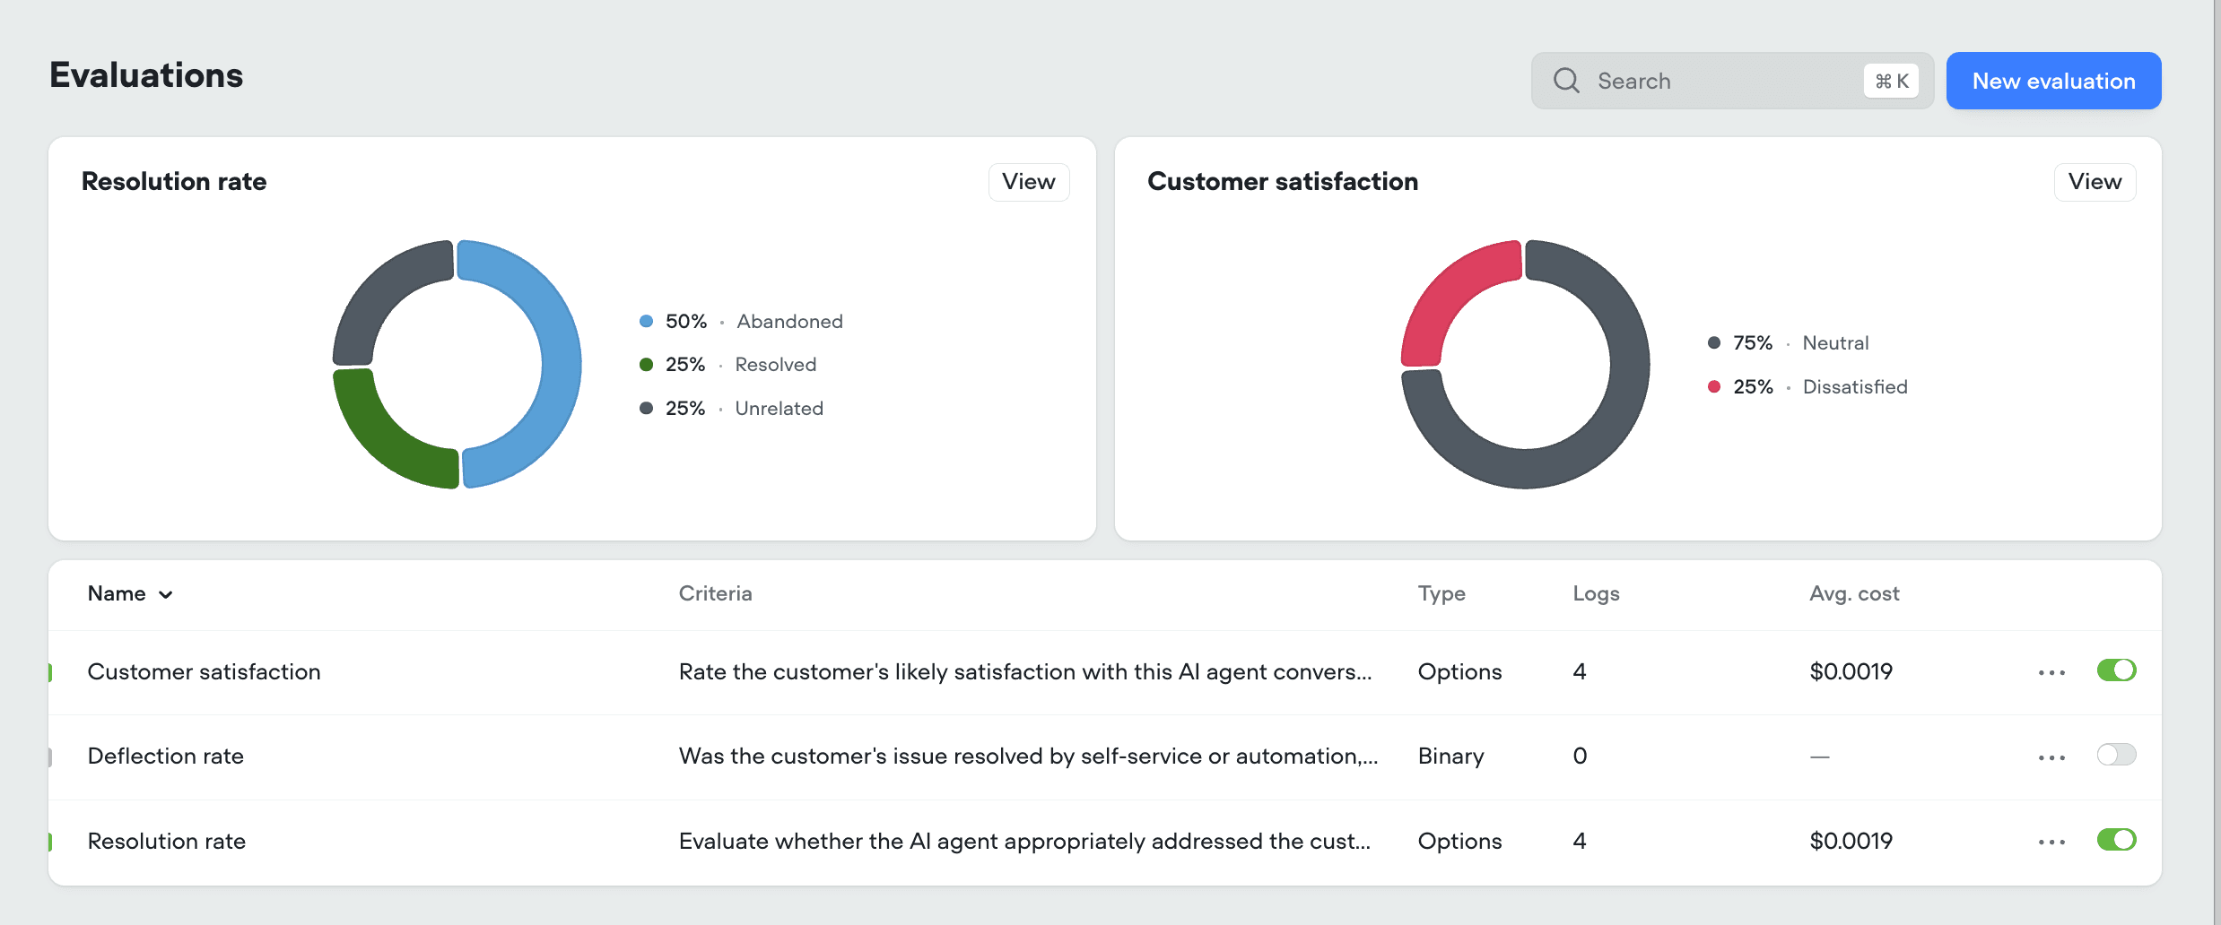The image size is (2221, 925).
Task: Disable the Customer satisfaction evaluation toggle
Action: 2116,670
